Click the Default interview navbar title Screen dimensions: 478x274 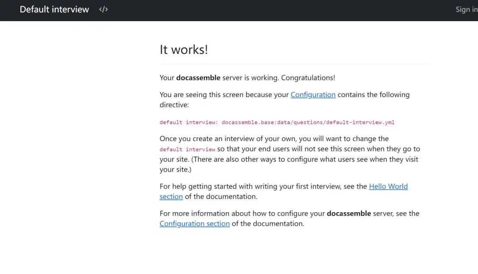54,9
